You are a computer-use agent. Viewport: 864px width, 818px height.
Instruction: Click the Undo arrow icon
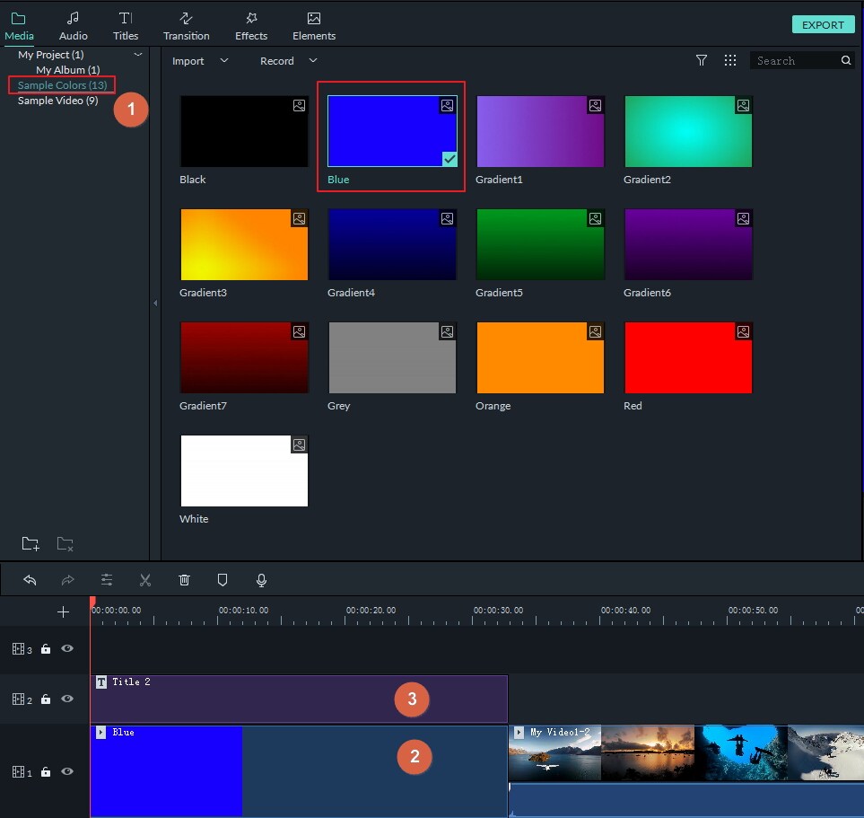(30, 580)
